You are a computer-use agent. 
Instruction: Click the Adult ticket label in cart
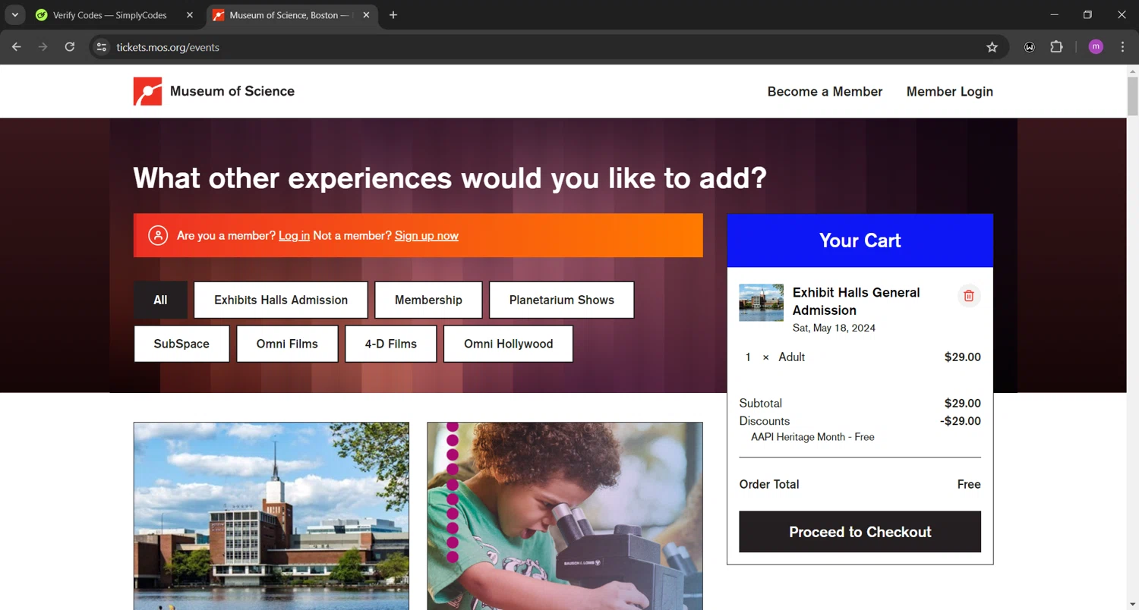click(792, 357)
